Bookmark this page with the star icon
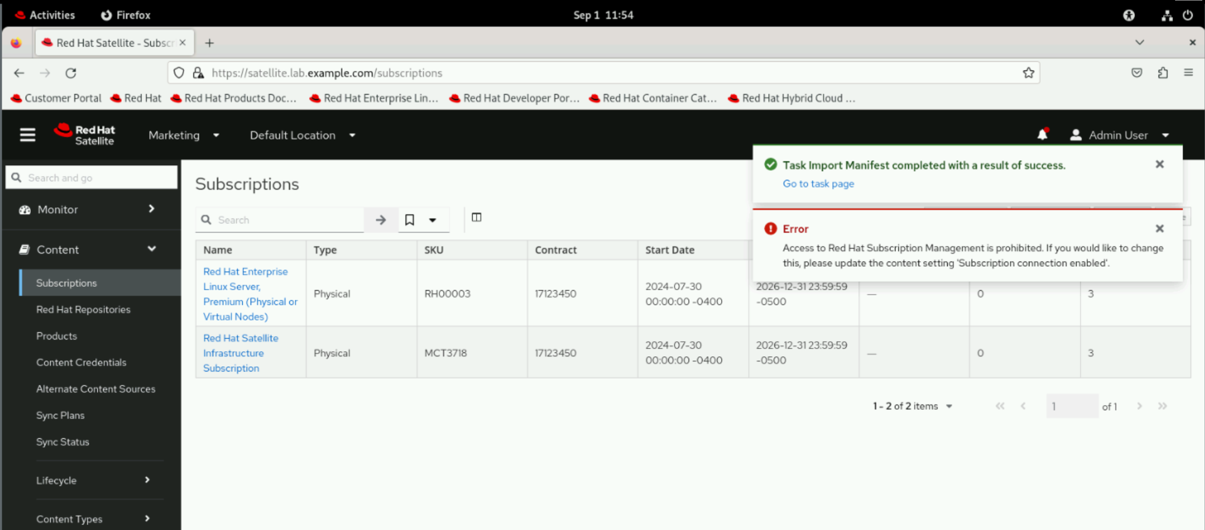The height and width of the screenshot is (530, 1205). pyautogui.click(x=1028, y=73)
